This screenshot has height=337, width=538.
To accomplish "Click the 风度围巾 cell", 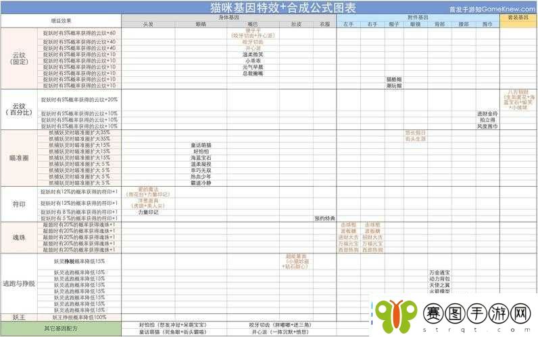I will 487,126.
